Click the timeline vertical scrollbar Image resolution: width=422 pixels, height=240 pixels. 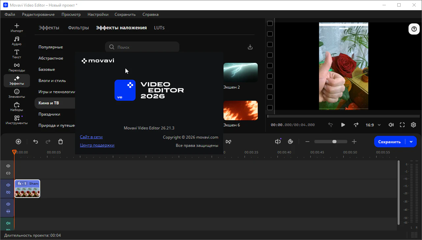[399, 193]
